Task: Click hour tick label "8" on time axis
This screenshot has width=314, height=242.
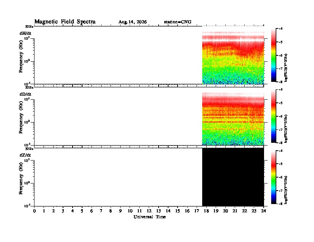Action: [111, 211]
